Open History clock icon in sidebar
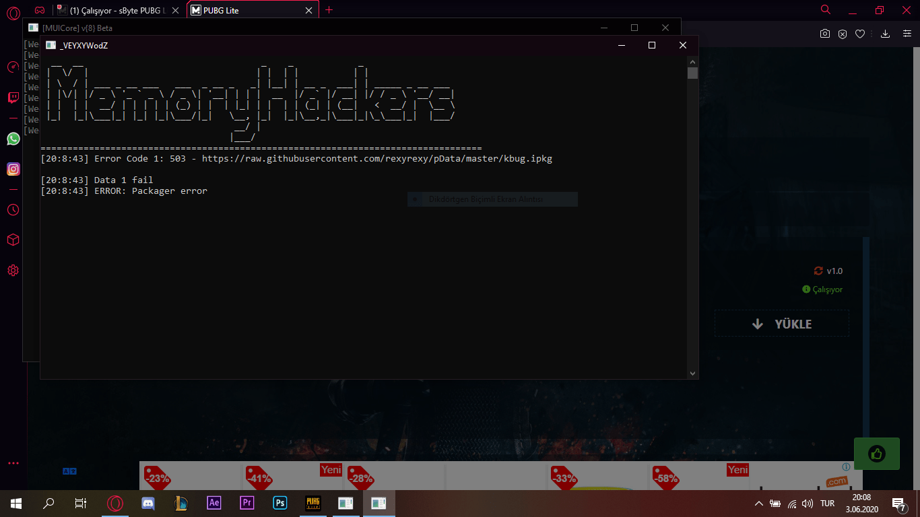Screen dimensions: 920x517 pos(13,209)
